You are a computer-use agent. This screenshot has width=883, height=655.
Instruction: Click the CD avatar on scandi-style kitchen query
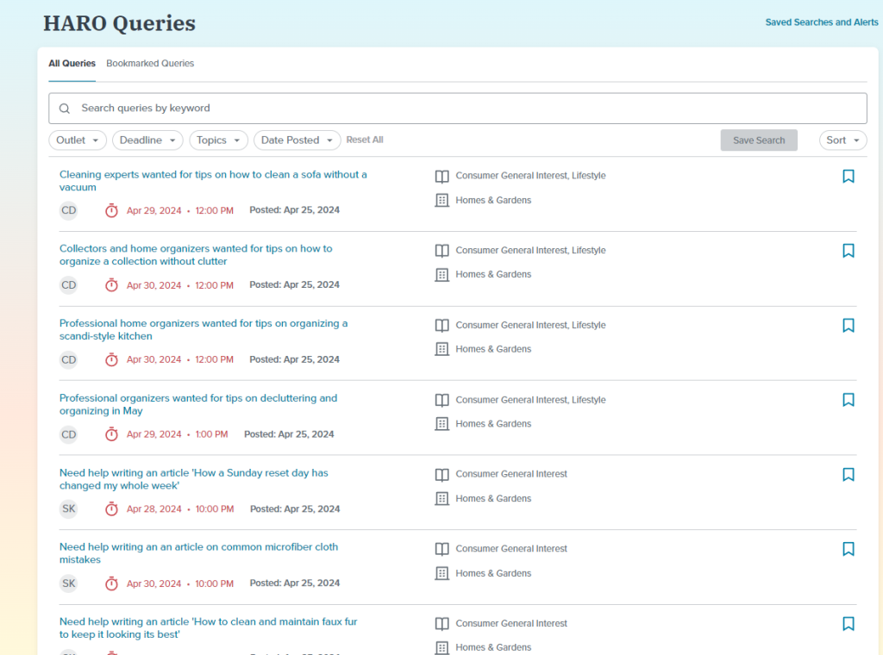click(69, 359)
